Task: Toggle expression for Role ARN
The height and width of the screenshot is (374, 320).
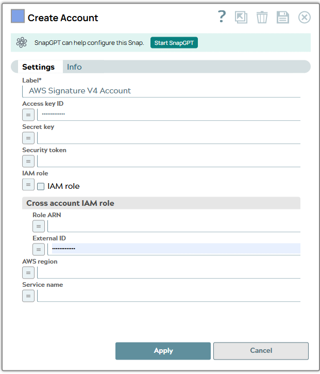Action: click(x=39, y=226)
